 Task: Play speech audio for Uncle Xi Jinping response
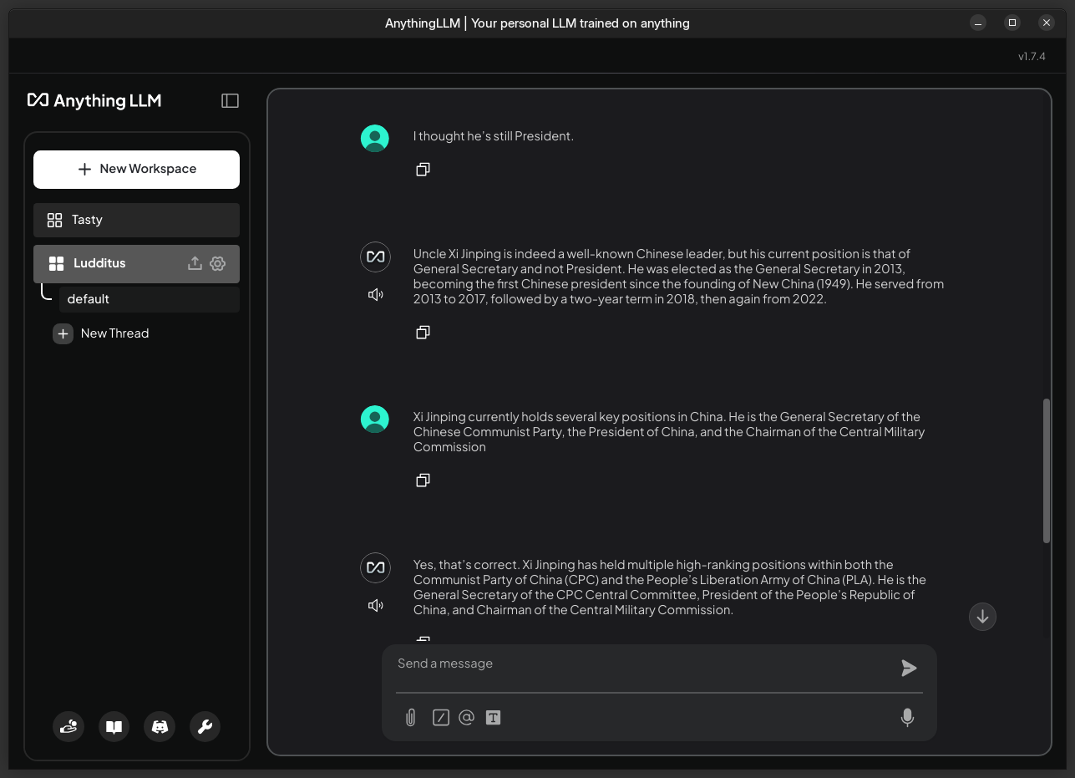click(375, 294)
